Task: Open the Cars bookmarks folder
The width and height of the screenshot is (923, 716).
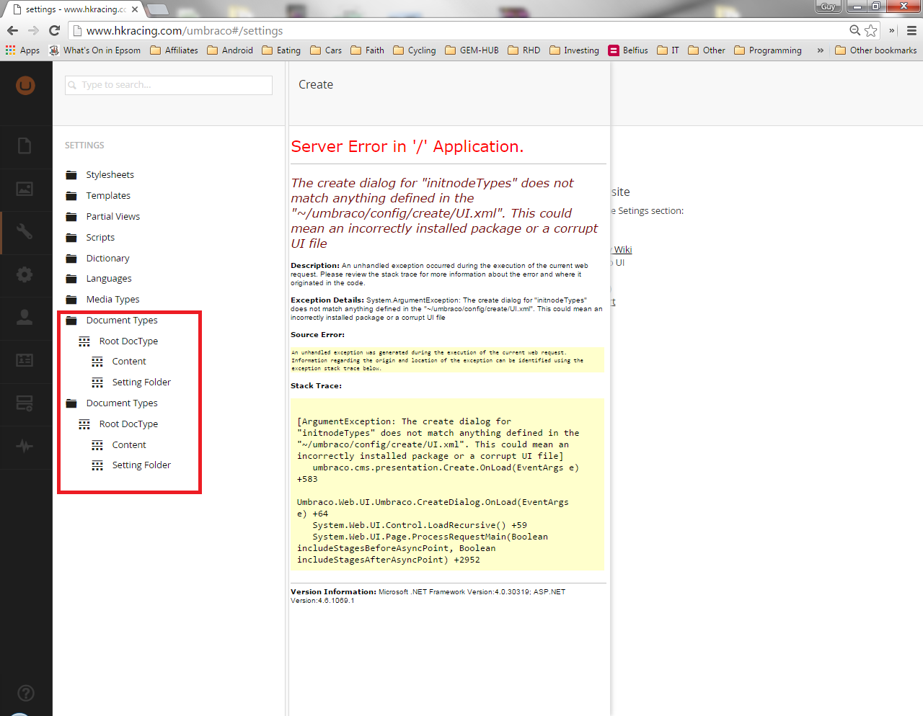Action: click(326, 50)
